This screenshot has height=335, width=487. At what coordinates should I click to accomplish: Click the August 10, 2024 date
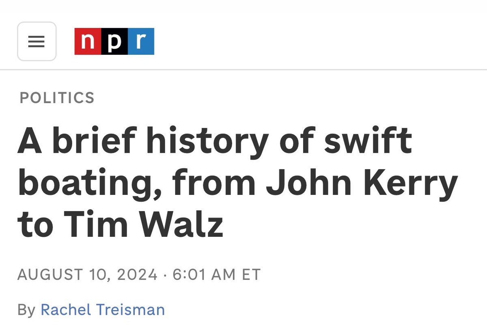pyautogui.click(x=87, y=275)
